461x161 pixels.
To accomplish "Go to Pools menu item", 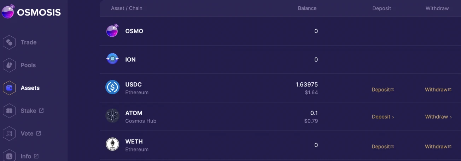I will (x=28, y=65).
